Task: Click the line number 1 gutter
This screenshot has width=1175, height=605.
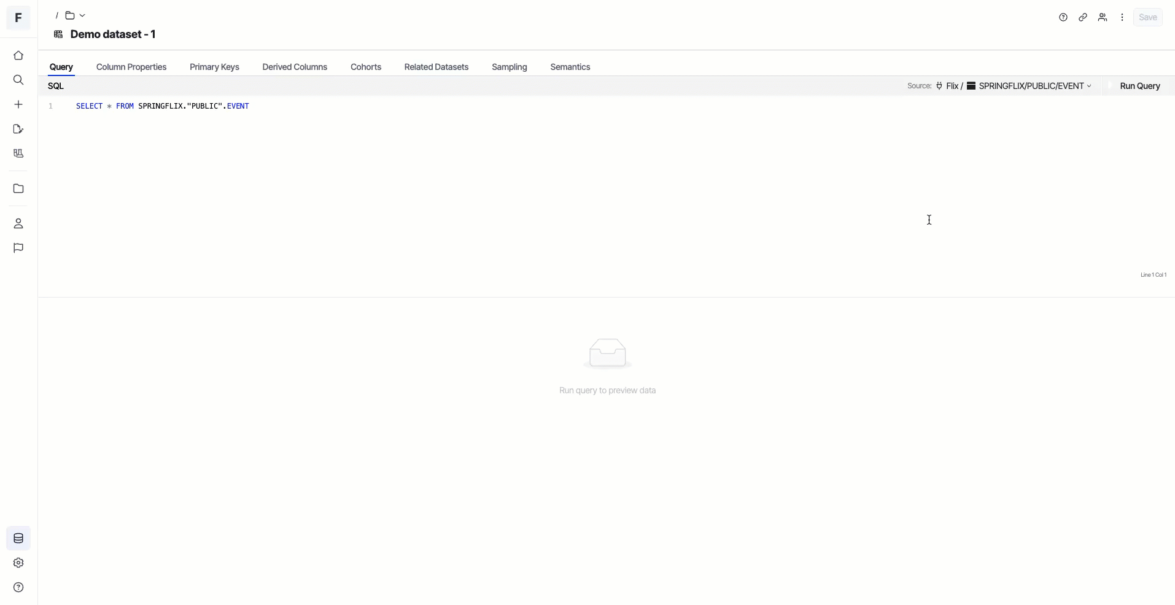Action: click(51, 106)
